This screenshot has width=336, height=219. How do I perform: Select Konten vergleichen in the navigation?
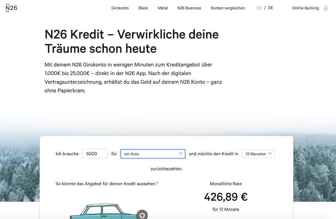click(x=228, y=8)
